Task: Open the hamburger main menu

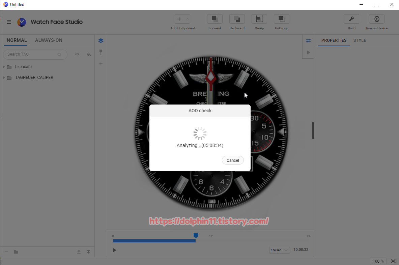Action: [9, 22]
